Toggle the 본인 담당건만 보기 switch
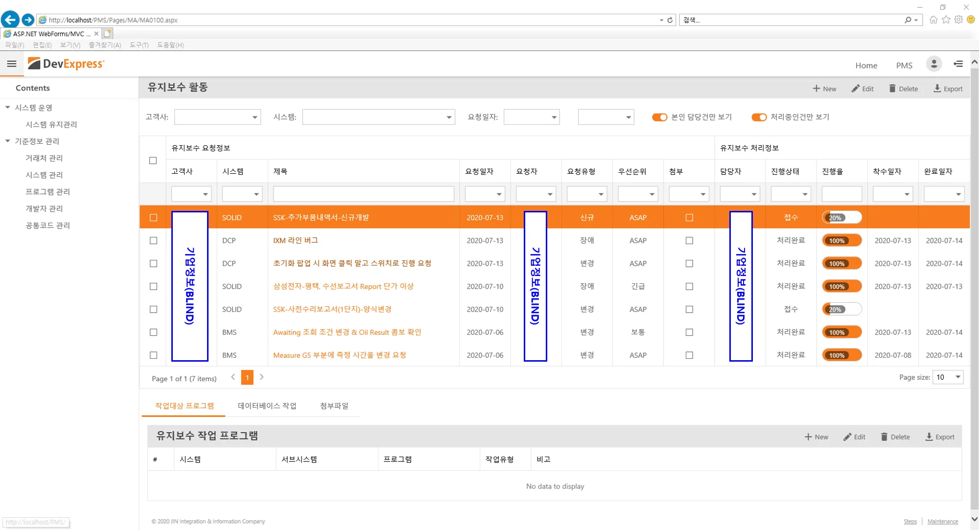 coord(659,117)
